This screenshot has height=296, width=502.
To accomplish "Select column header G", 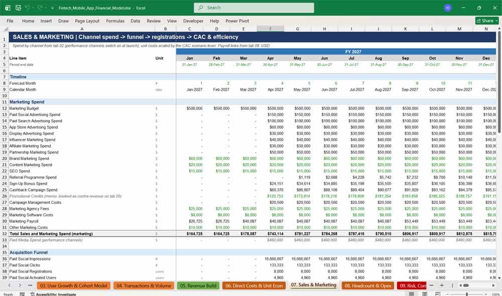I will pyautogui.click(x=297, y=29).
